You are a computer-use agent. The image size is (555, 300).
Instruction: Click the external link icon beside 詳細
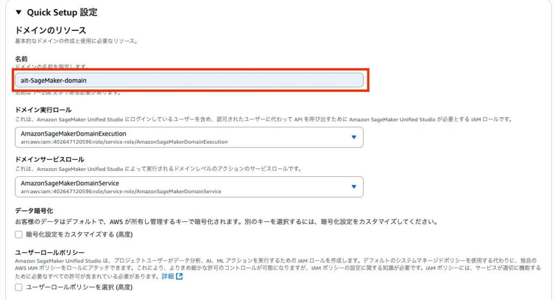click(x=179, y=276)
